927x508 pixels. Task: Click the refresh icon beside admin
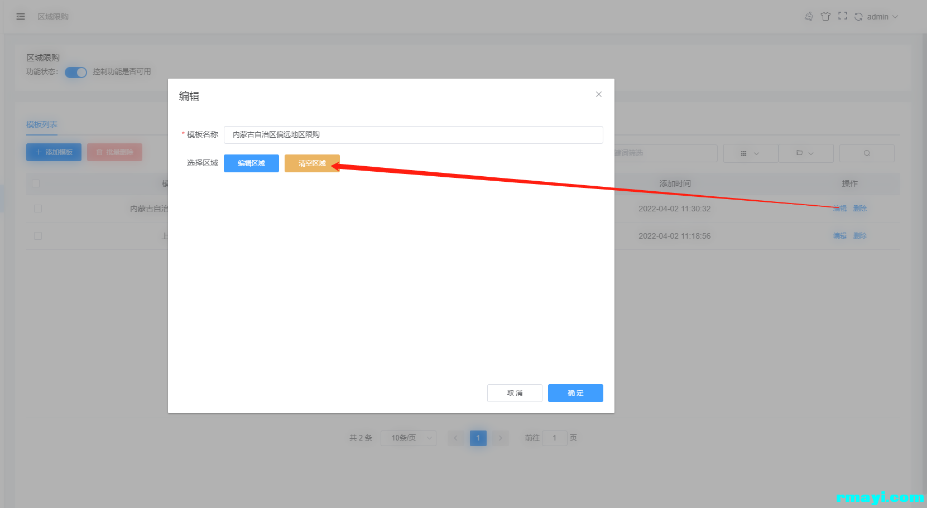(858, 17)
